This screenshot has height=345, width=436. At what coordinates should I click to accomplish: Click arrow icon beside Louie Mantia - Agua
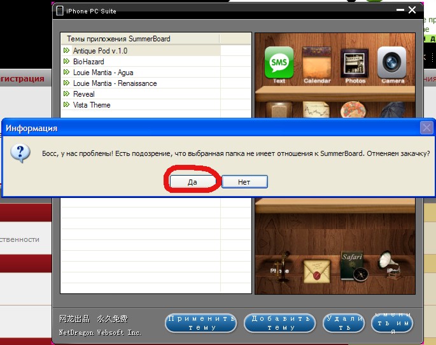[66, 72]
